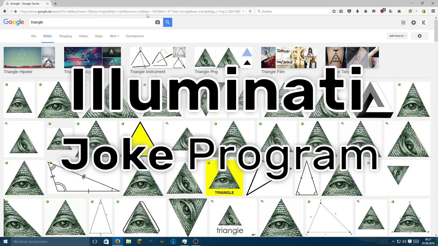Switch to the Shopping tab
Viewport: 438px width, 246px height.
point(65,36)
